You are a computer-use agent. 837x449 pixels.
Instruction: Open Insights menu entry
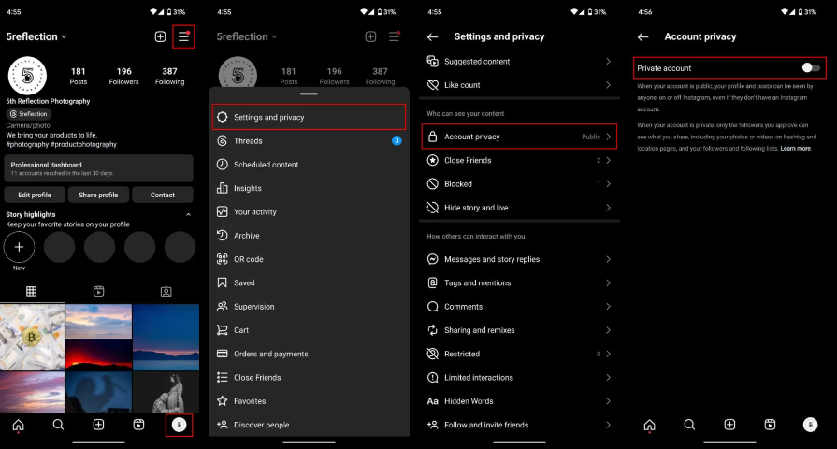[x=309, y=188]
